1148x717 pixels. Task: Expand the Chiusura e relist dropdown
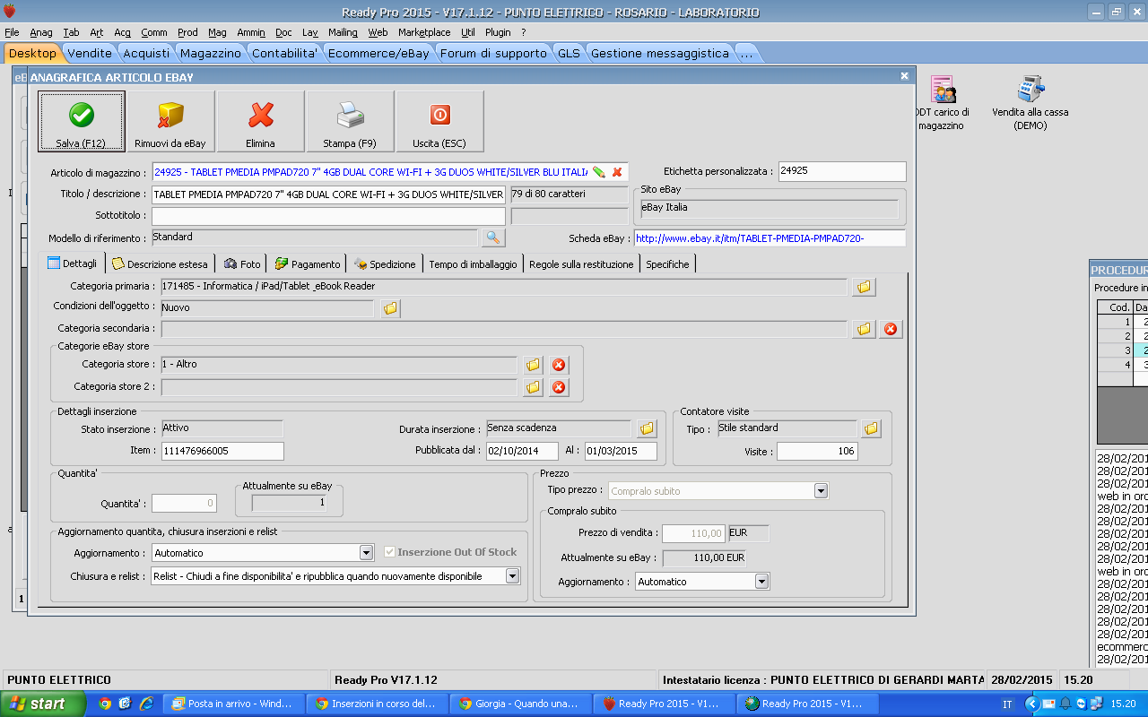[512, 576]
